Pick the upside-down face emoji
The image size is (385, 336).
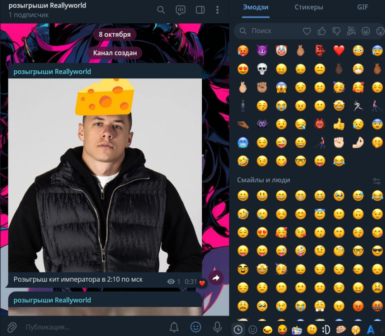coord(358,214)
